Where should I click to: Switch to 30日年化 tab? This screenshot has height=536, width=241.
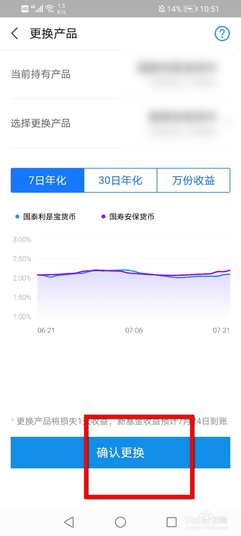(x=120, y=180)
